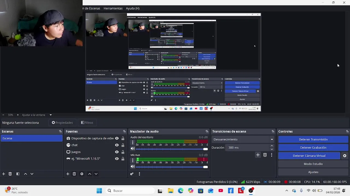Hide the chat source

[x=117, y=145]
